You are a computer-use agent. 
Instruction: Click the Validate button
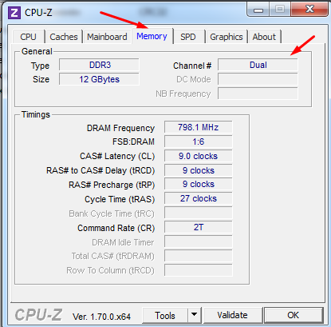click(232, 315)
